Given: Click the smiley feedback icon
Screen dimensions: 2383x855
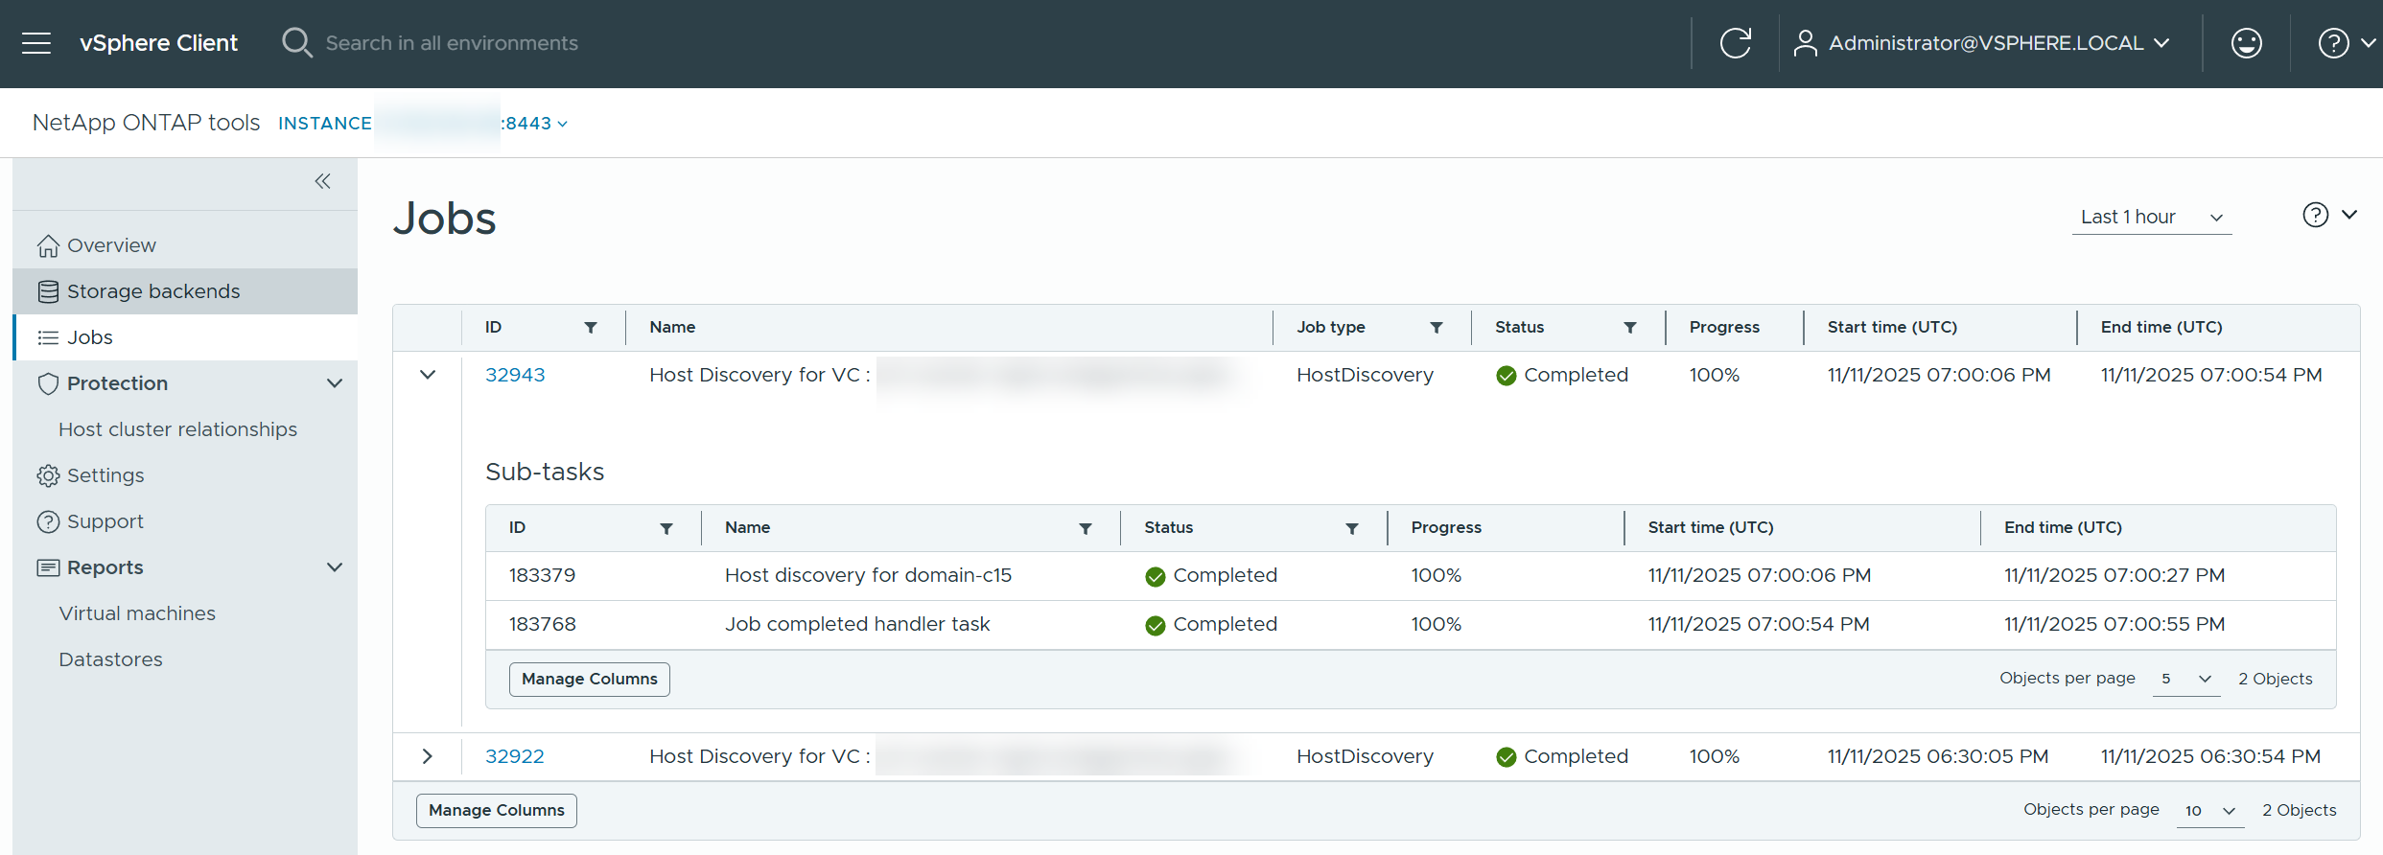Looking at the screenshot, I should (x=2246, y=43).
